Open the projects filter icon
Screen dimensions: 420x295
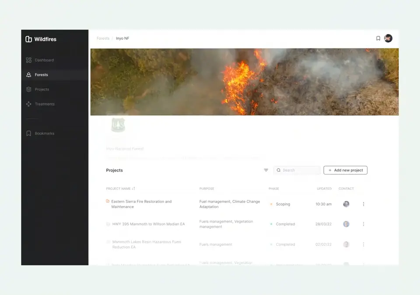coord(266,170)
